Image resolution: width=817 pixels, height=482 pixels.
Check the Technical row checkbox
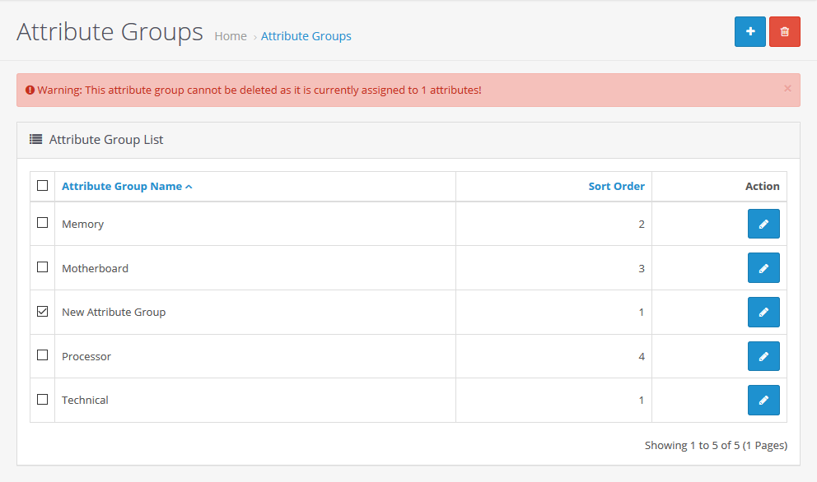click(42, 399)
